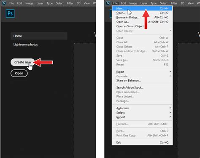Click the greyed Close menu entry (Ctrl+W)

click(142, 38)
